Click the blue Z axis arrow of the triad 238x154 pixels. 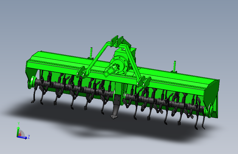click(x=22, y=137)
